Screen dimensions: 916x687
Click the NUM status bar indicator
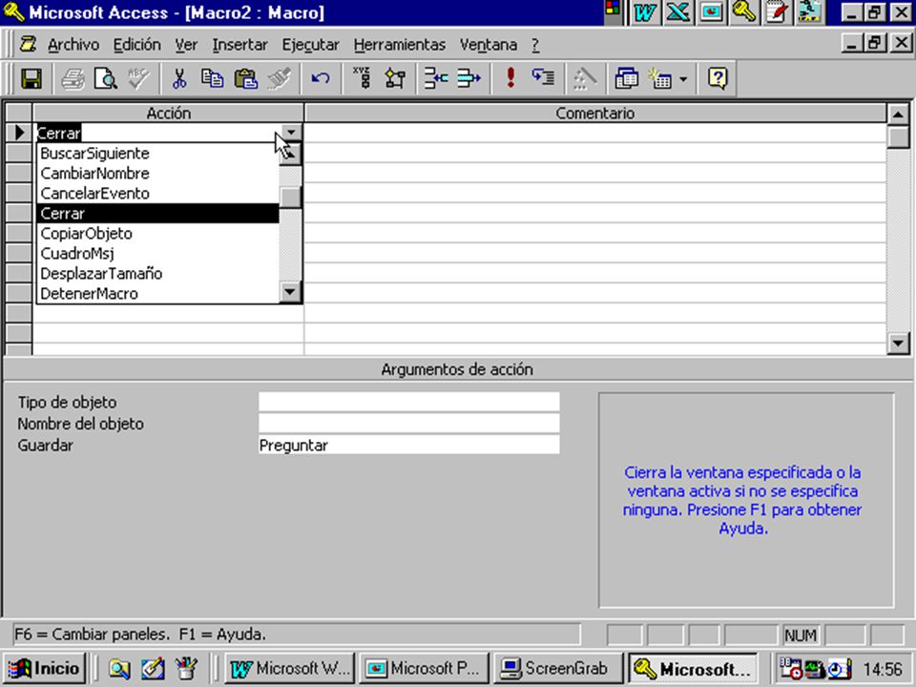pyautogui.click(x=801, y=635)
